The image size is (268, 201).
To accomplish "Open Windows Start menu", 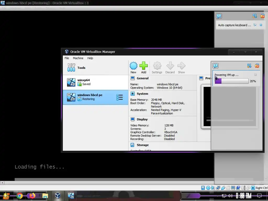I will (6, 196).
